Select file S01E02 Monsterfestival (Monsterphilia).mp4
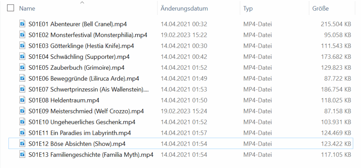This screenshot has width=361, height=168. (88, 35)
